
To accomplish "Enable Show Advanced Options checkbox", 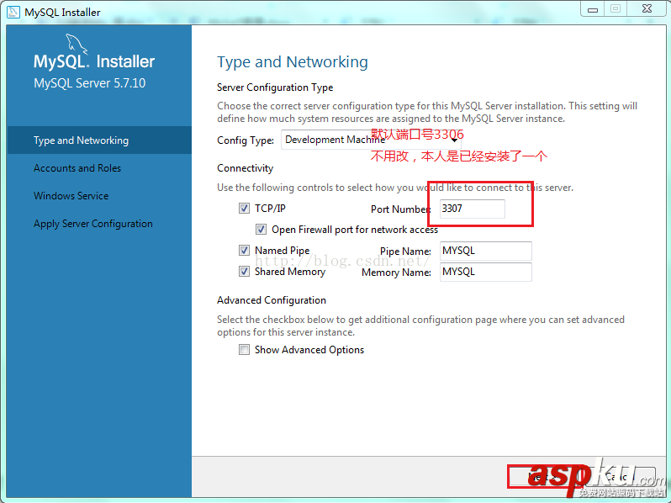I will click(x=244, y=350).
